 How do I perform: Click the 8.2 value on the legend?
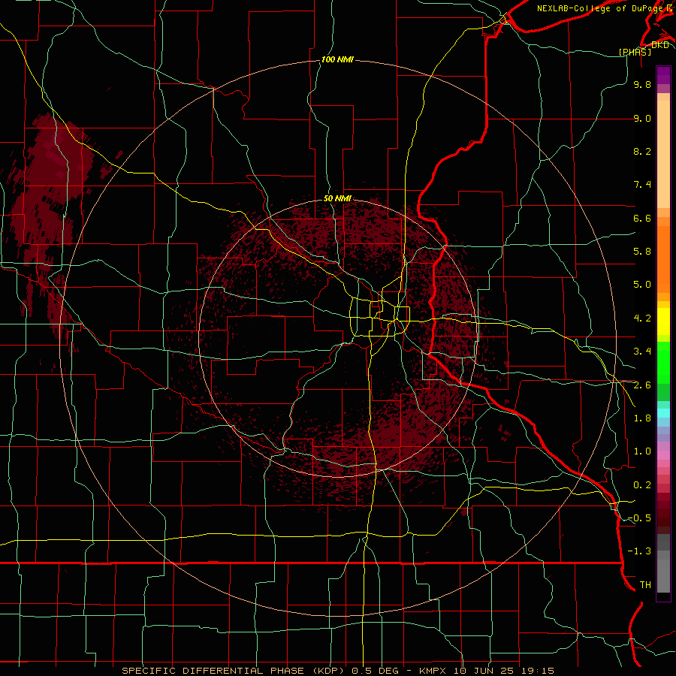(x=642, y=151)
